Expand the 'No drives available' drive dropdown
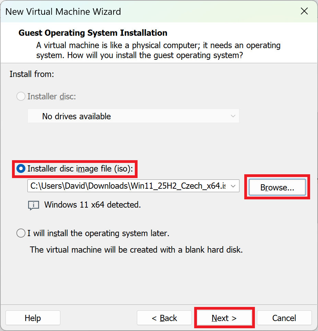The image size is (318, 331). 133,116
